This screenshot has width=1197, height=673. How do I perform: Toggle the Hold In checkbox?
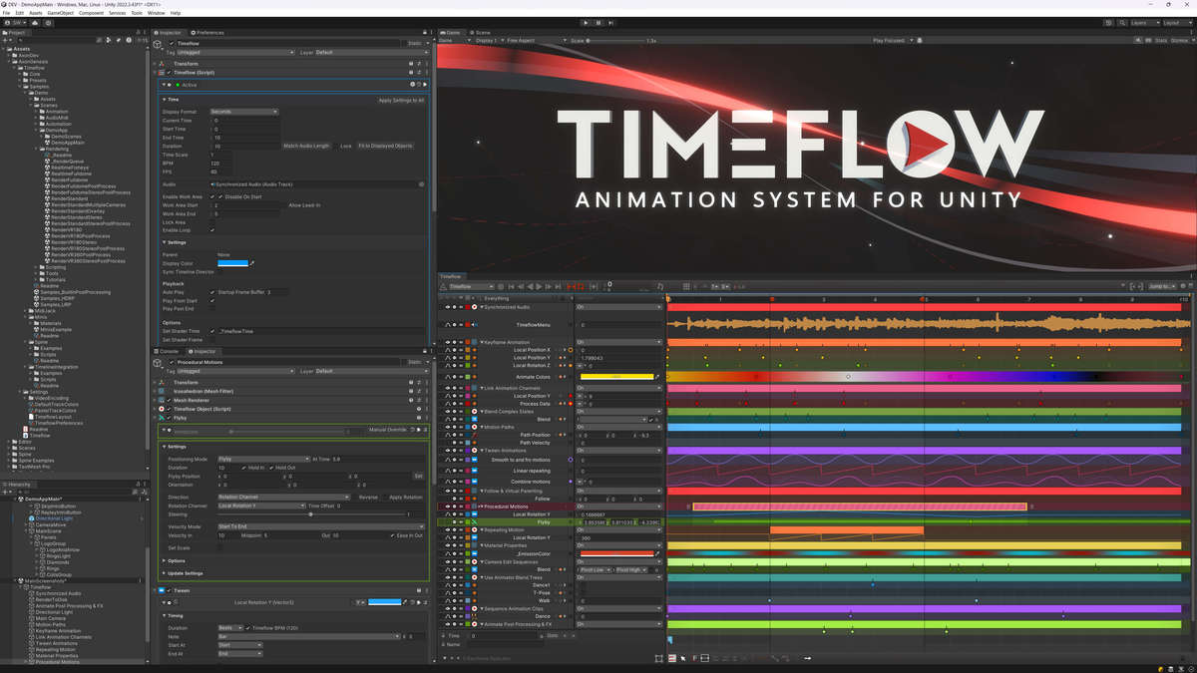click(244, 468)
